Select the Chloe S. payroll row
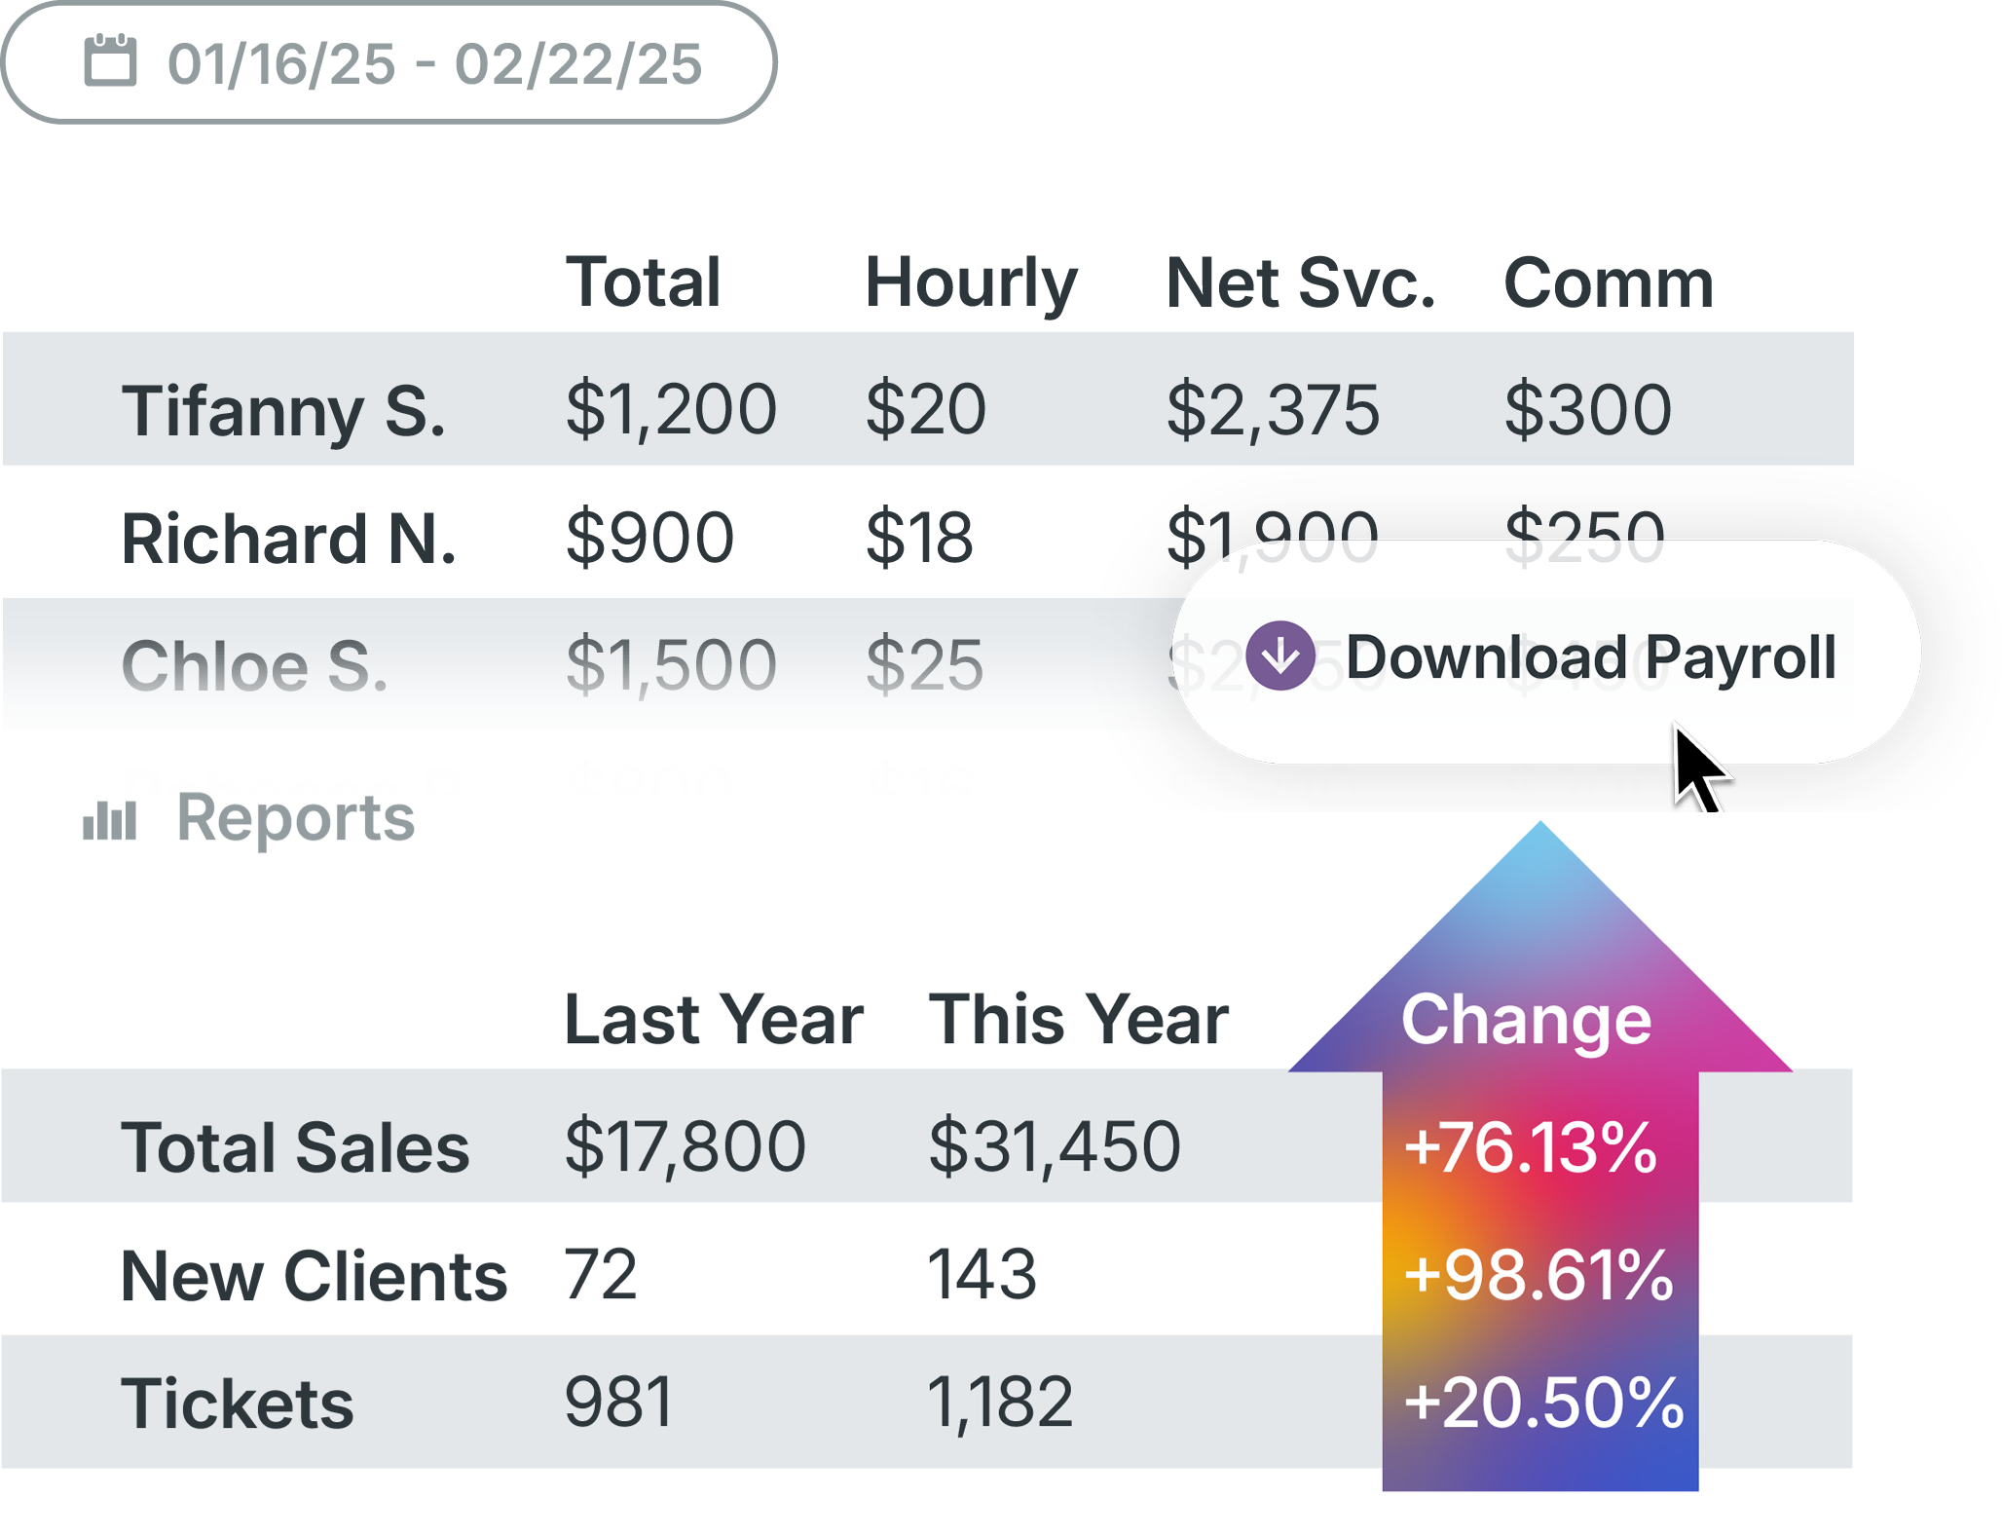 click(x=584, y=664)
